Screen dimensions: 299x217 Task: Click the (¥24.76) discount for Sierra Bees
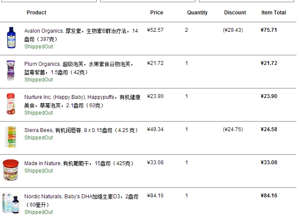233,129
